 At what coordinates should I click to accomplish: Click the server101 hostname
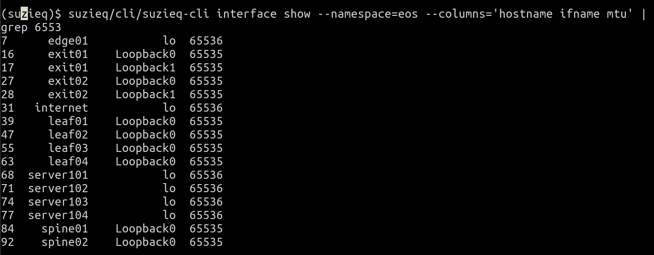coord(58,175)
